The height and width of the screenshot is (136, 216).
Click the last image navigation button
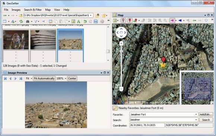(21, 78)
